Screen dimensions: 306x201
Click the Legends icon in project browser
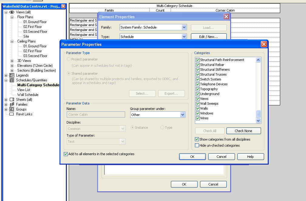point(12,75)
